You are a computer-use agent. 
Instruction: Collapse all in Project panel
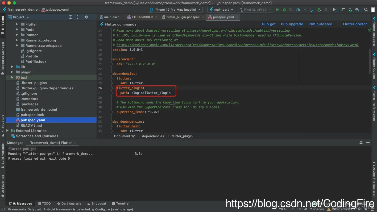pyautogui.click(x=77, y=17)
